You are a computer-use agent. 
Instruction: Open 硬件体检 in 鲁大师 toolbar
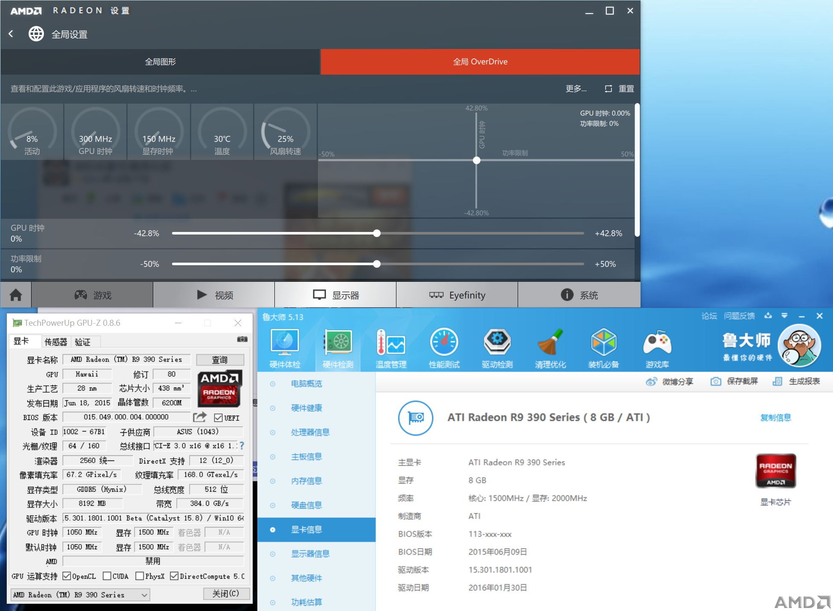[285, 349]
